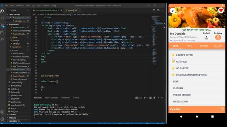Open Data.js in the global folder

[x=16, y=41]
